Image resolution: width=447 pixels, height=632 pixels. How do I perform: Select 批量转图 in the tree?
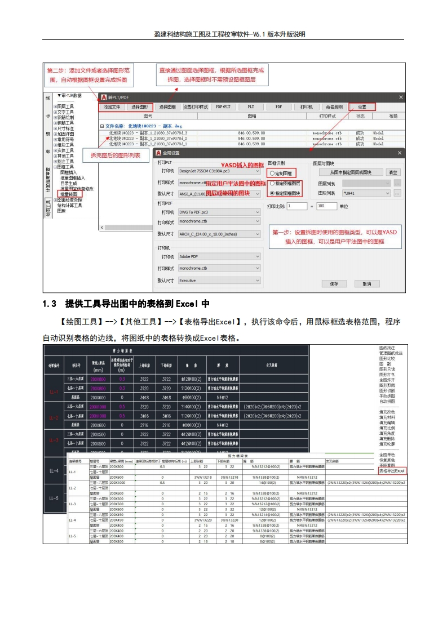pos(69,194)
